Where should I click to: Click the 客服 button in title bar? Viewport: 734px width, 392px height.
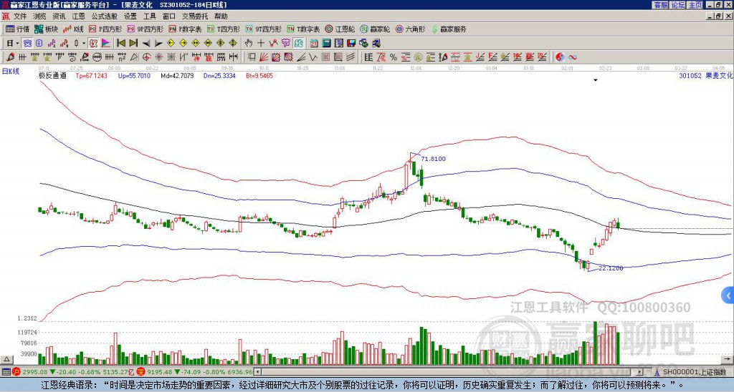[660, 5]
